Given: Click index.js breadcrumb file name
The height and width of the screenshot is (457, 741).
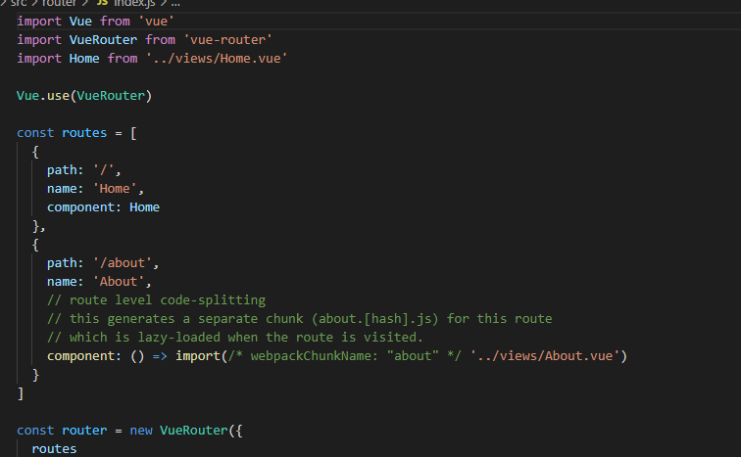Looking at the screenshot, I should [134, 3].
